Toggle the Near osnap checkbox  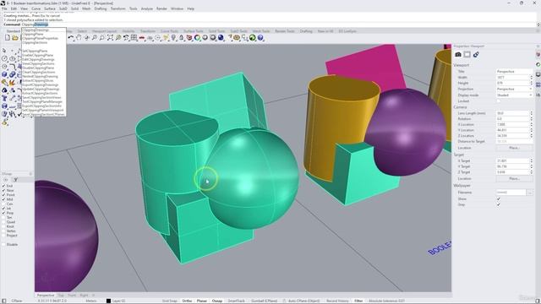coord(3,190)
